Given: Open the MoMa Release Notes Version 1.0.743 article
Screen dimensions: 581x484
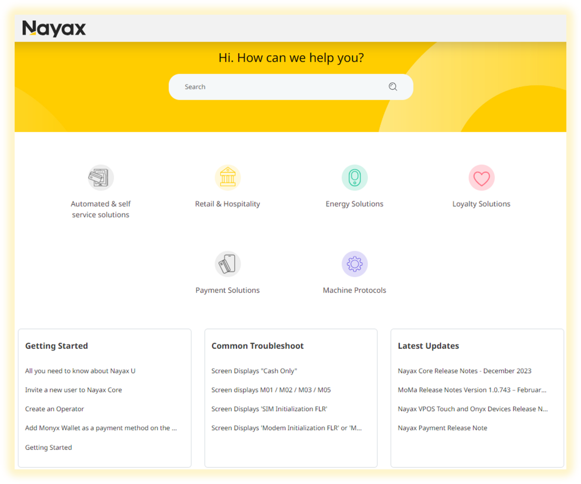Looking at the screenshot, I should coord(472,390).
